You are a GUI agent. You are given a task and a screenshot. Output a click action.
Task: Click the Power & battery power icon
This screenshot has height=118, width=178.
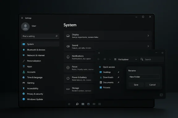pyautogui.click(x=68, y=78)
